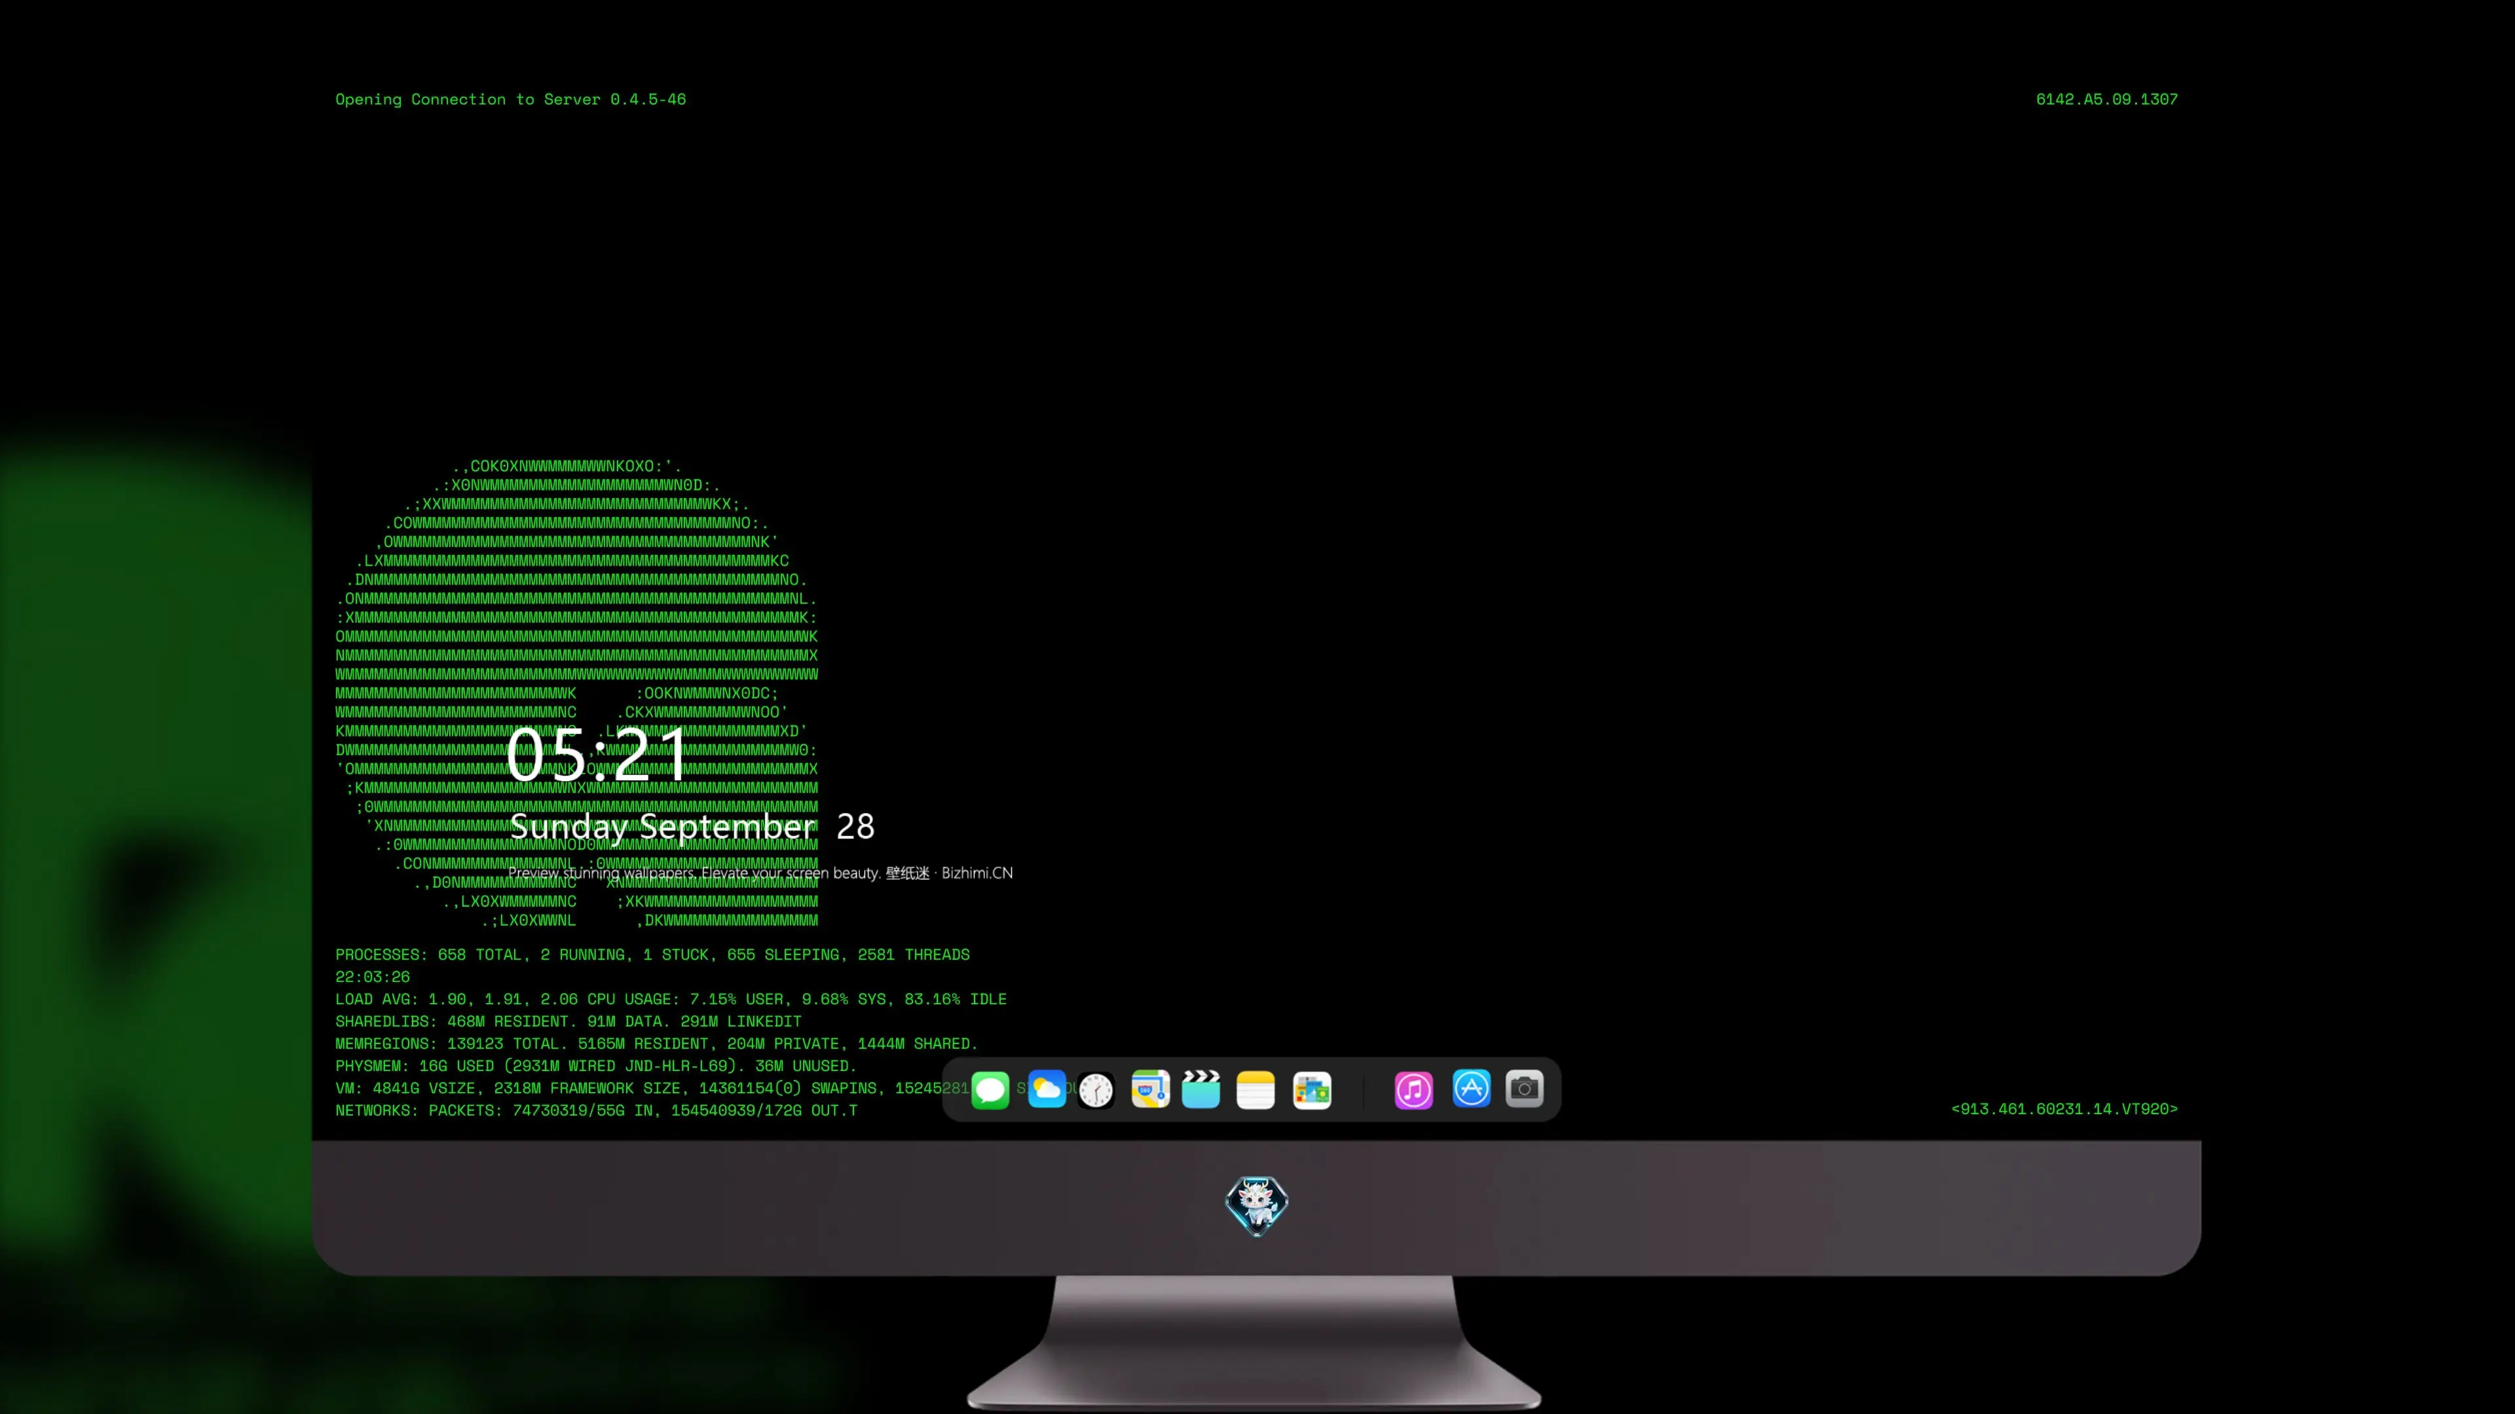Image resolution: width=2515 pixels, height=1414 pixels.
Task: Open the colorful magazine-shelf app icon
Action: (1312, 1090)
